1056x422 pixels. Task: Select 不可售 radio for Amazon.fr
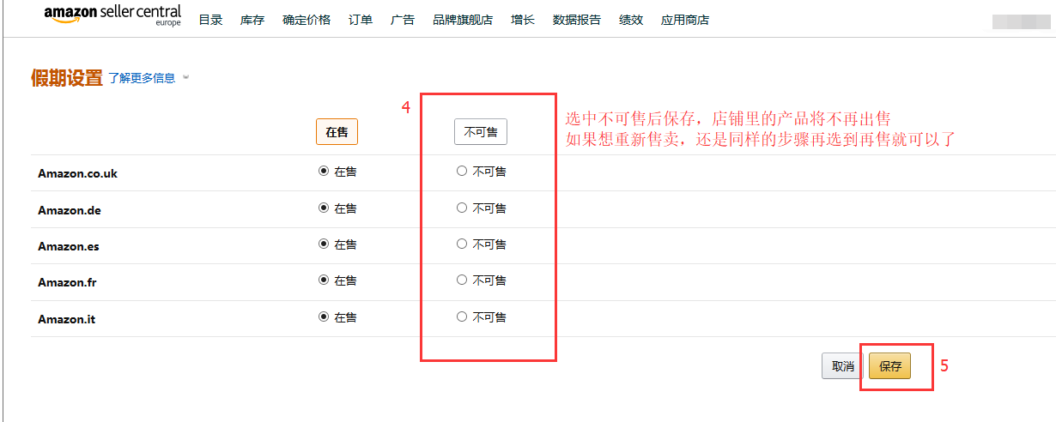(462, 280)
